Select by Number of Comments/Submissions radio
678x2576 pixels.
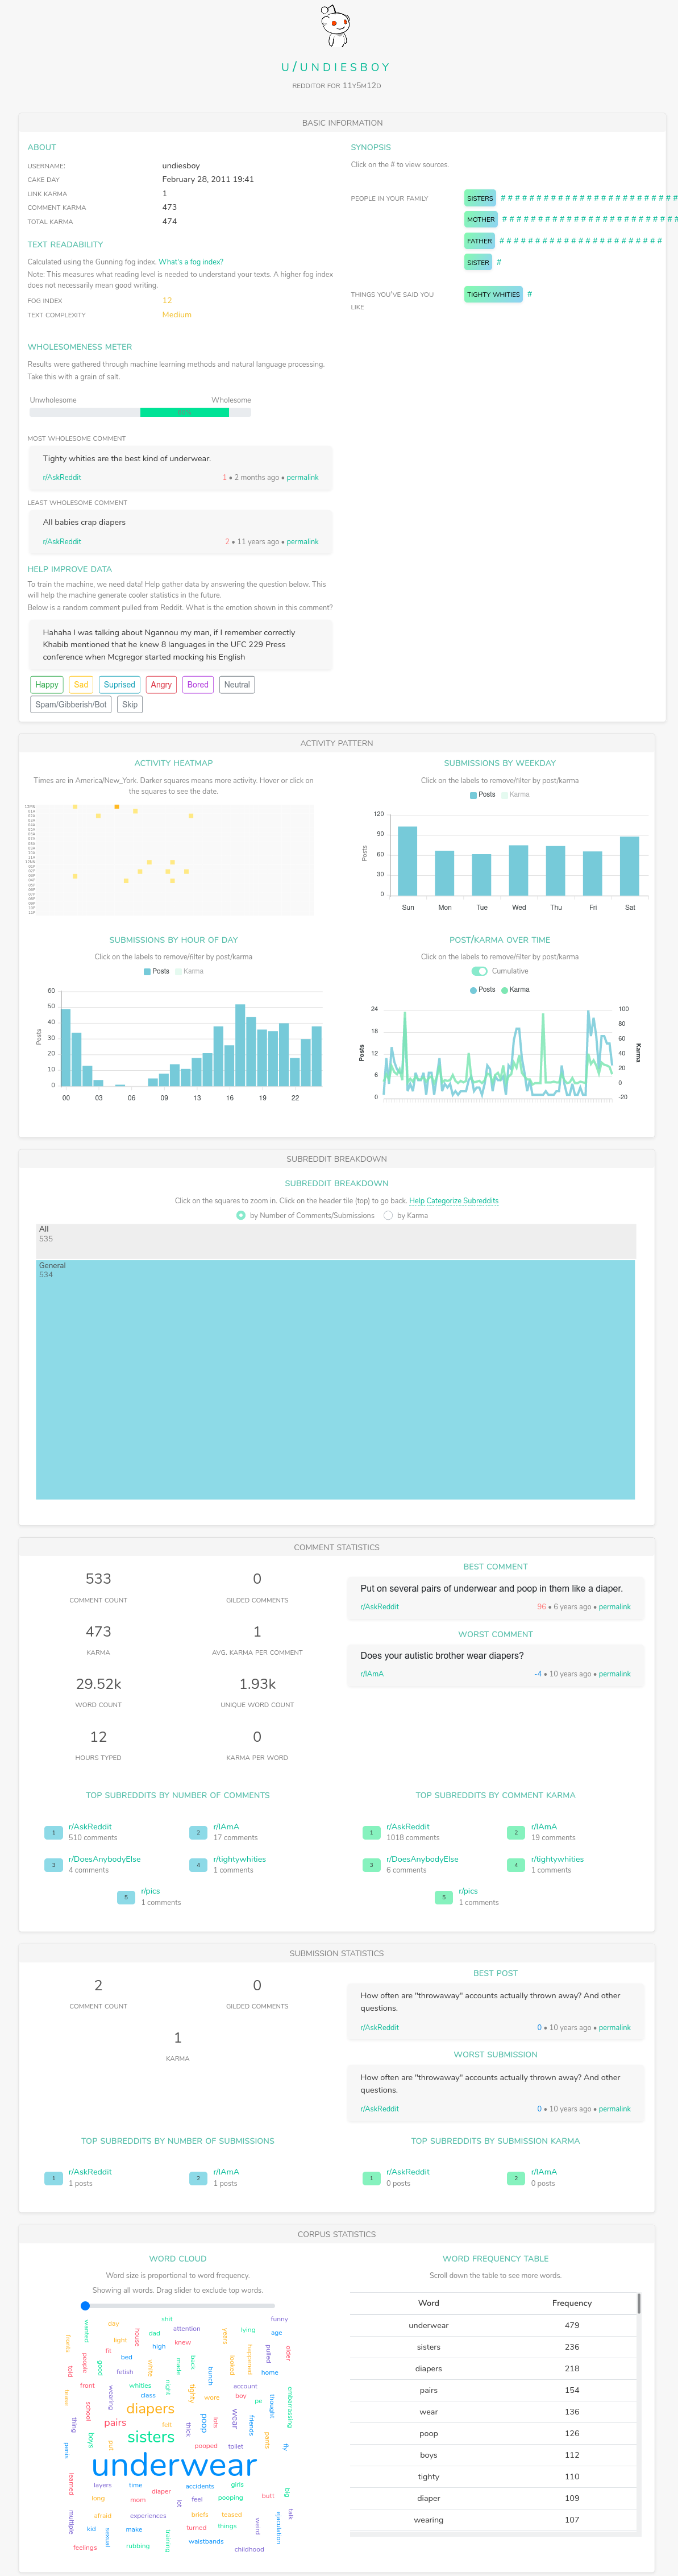point(241,1215)
